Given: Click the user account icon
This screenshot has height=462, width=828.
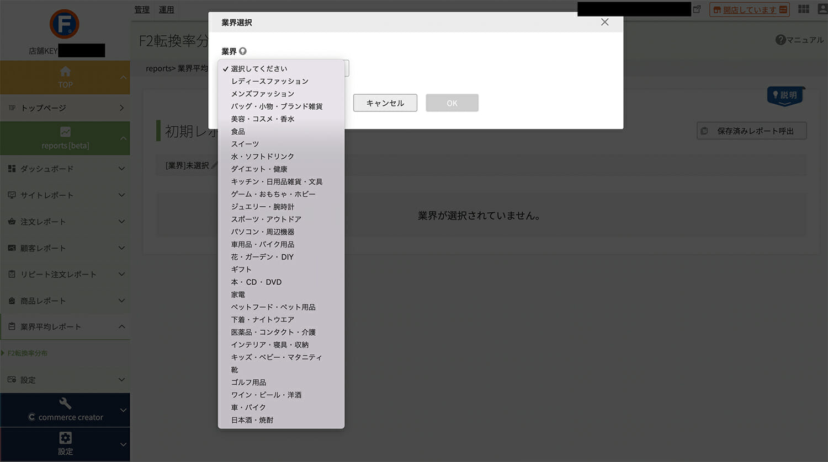Looking at the screenshot, I should click(822, 9).
